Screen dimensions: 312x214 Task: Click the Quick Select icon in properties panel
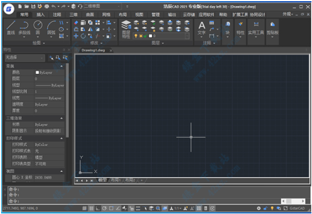tap(65, 58)
